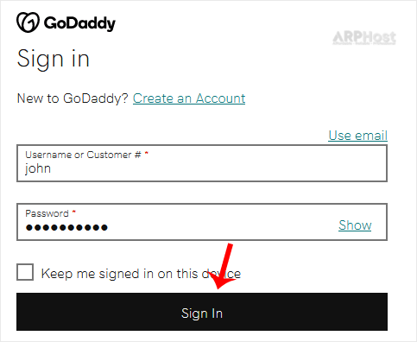Click the masked password dots

(66, 228)
